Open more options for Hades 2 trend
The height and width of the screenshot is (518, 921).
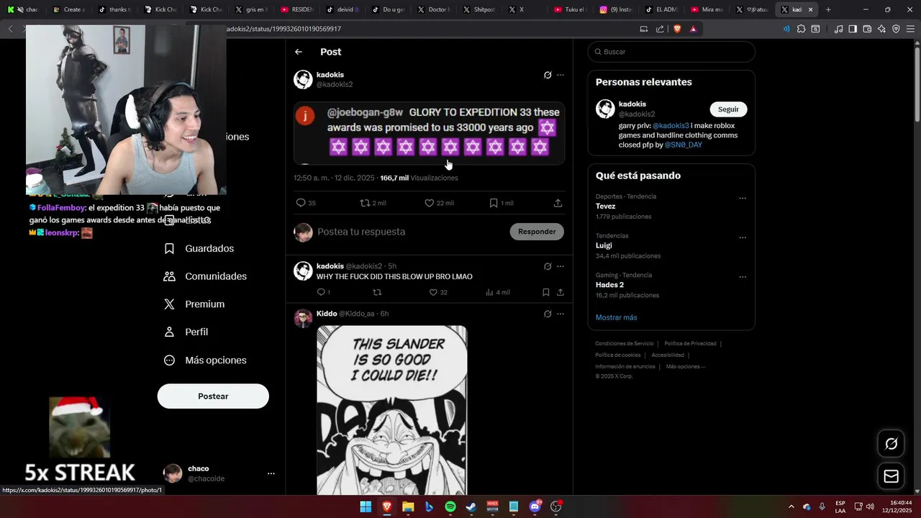743,277
